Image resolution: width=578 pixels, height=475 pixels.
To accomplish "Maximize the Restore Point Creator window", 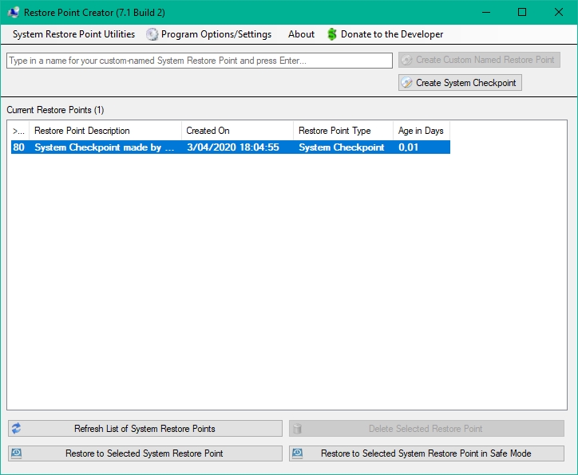I will 522,12.
